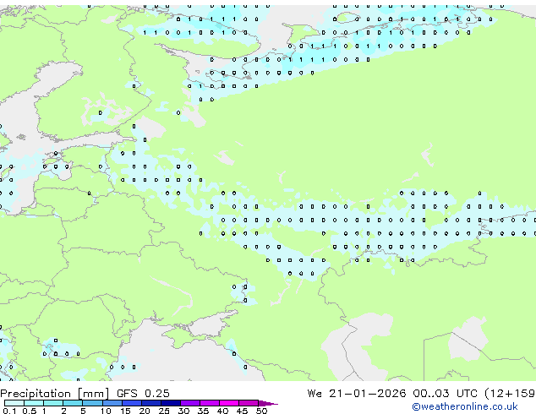The width and height of the screenshot is (536, 414).
Task: Click the legend scale value '20'
Action: [x=145, y=411]
